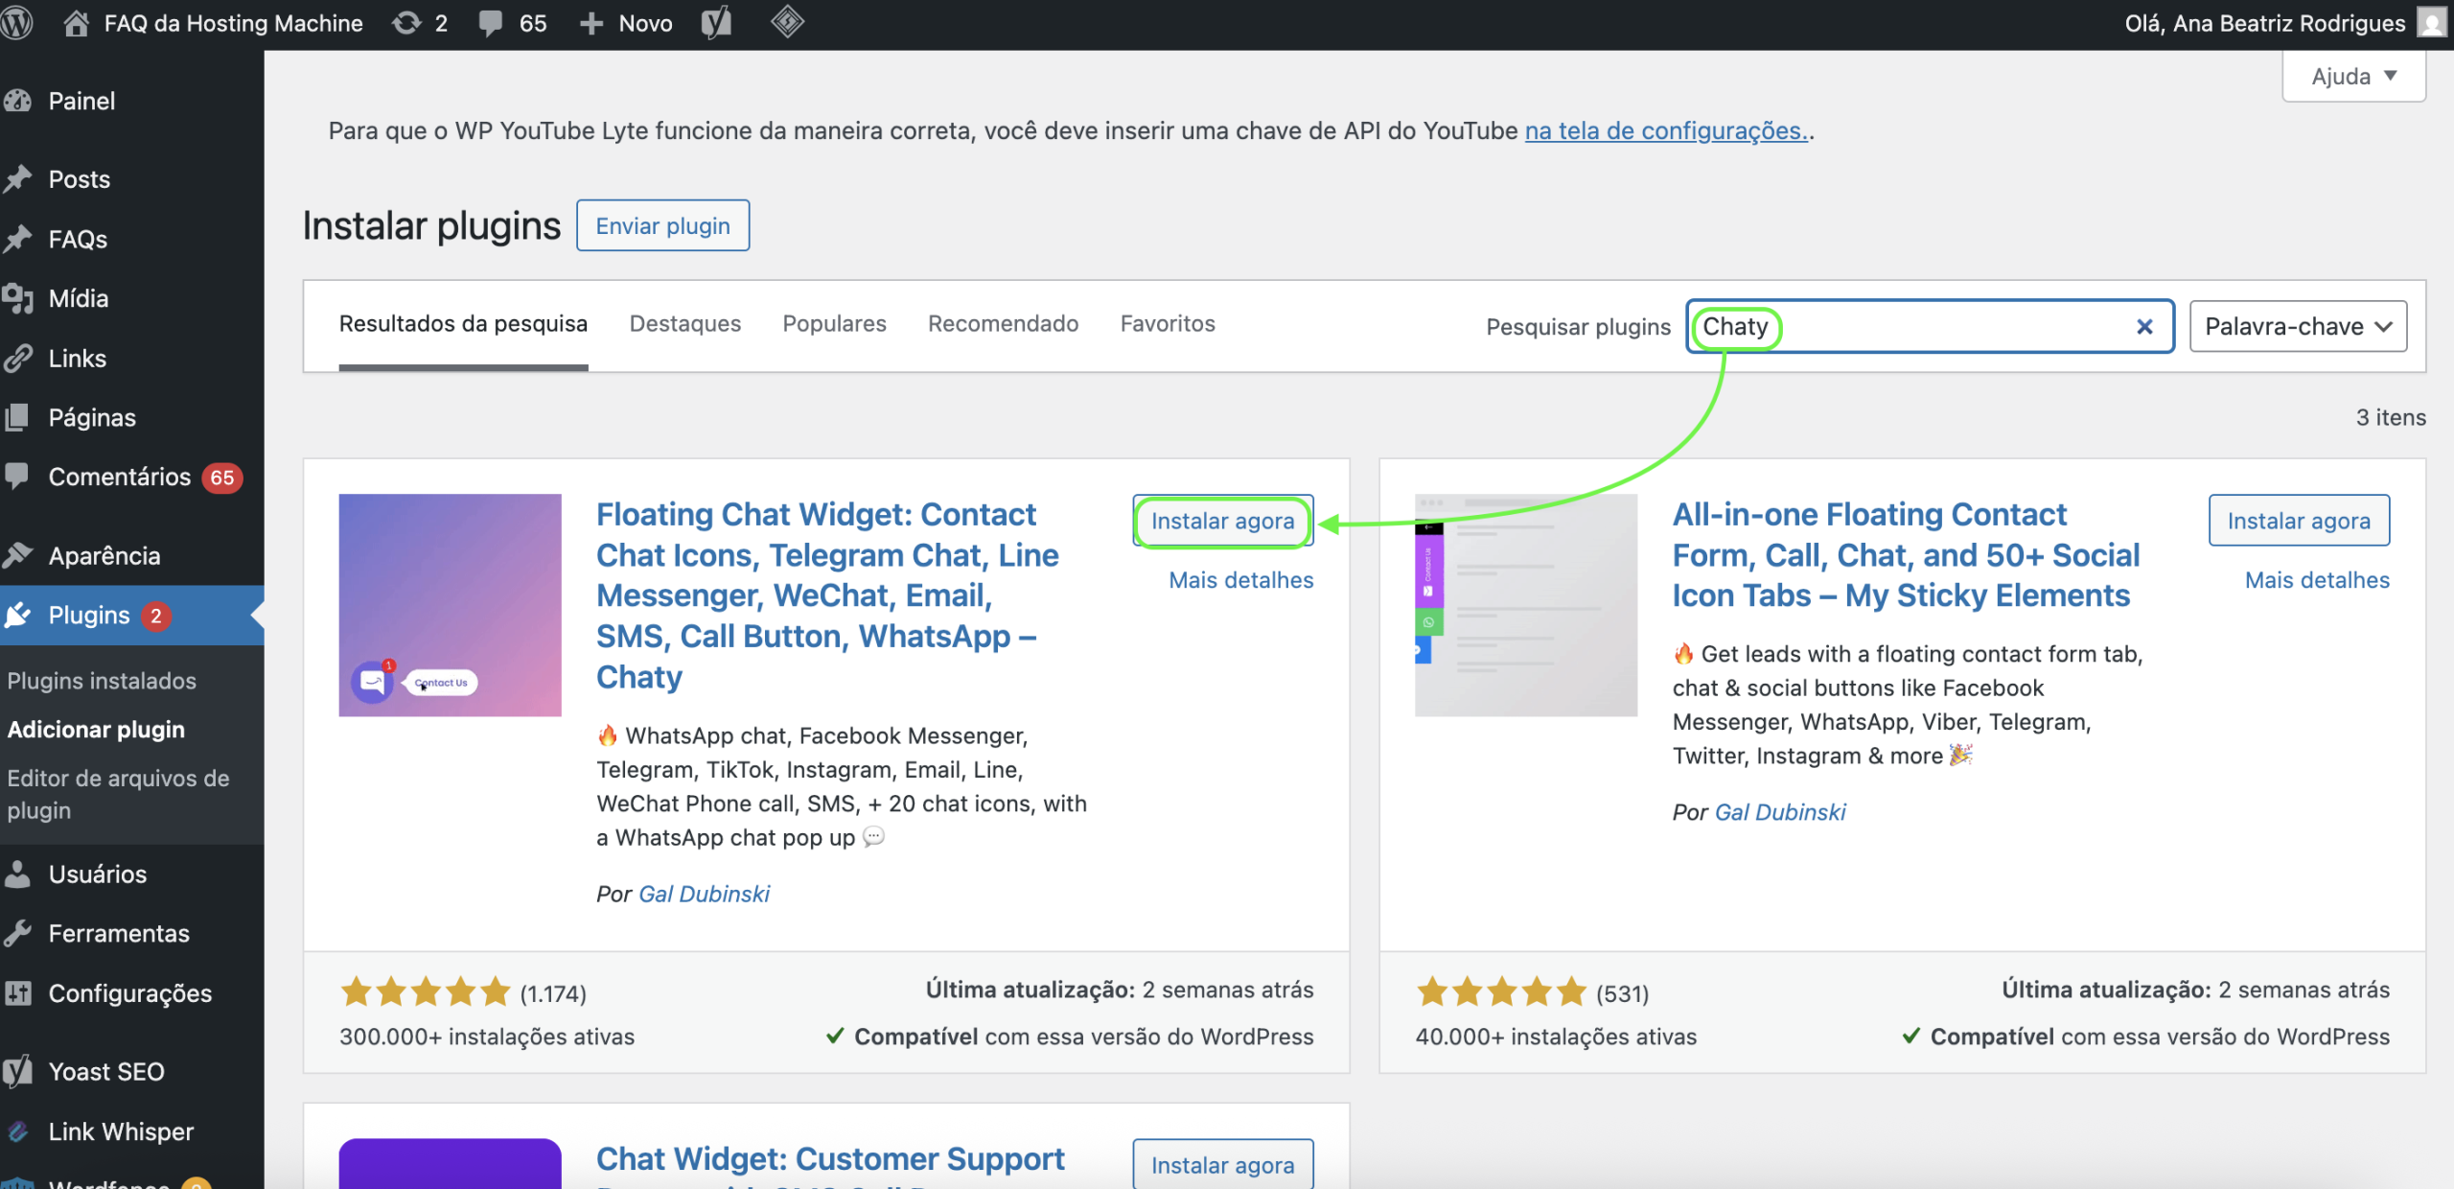Open the WordPress logo menu

pos(17,23)
